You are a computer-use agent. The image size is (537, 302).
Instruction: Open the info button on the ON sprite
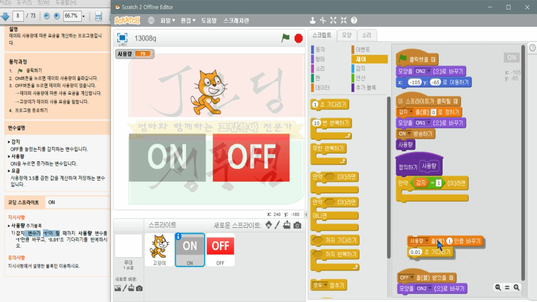coord(178,237)
